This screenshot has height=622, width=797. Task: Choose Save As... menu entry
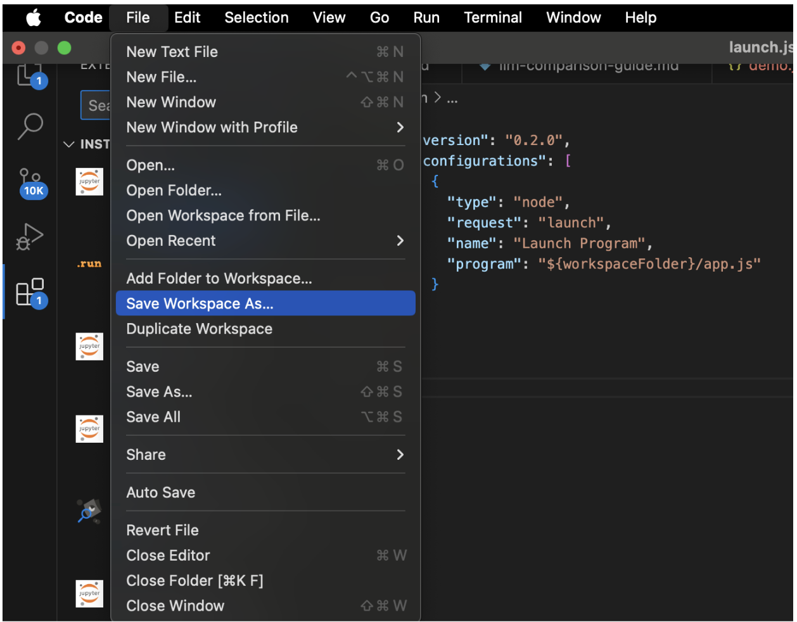(x=265, y=392)
